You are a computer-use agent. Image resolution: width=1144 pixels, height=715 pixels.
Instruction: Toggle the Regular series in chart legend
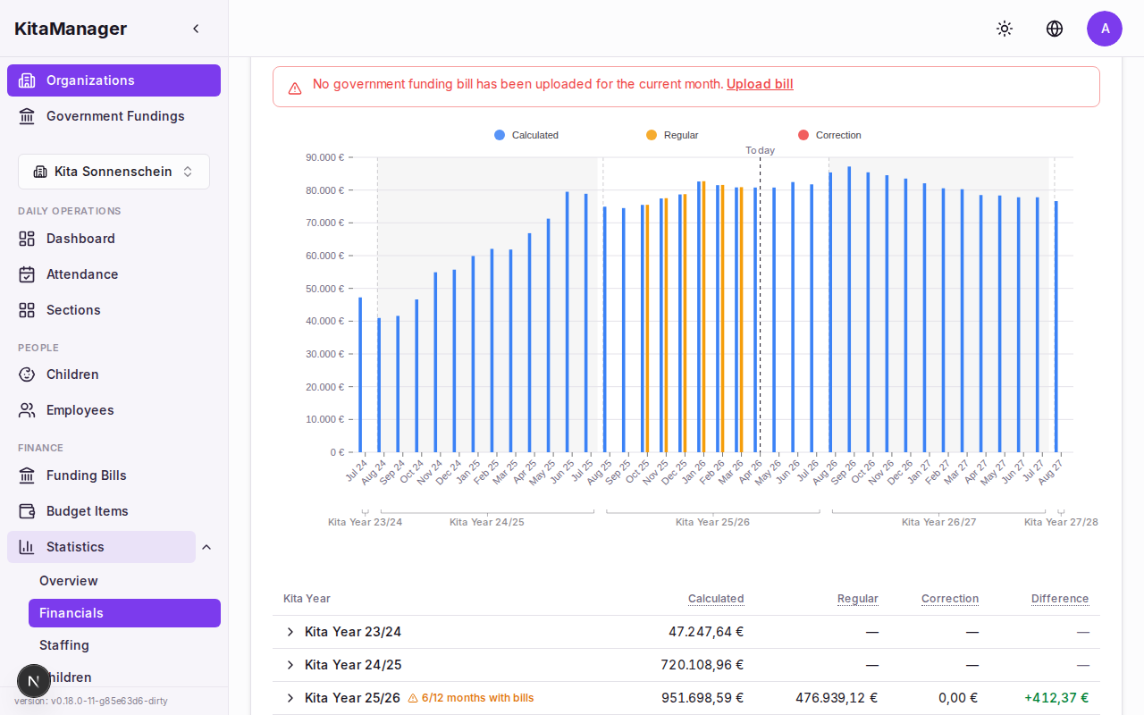click(672, 135)
